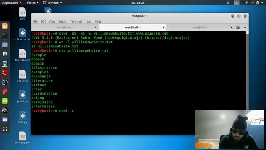The height and width of the screenshot is (150, 266).
Task: Show all applications grid in the dock
Action: (x=5, y=129)
